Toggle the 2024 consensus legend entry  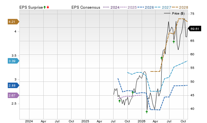[111, 7]
